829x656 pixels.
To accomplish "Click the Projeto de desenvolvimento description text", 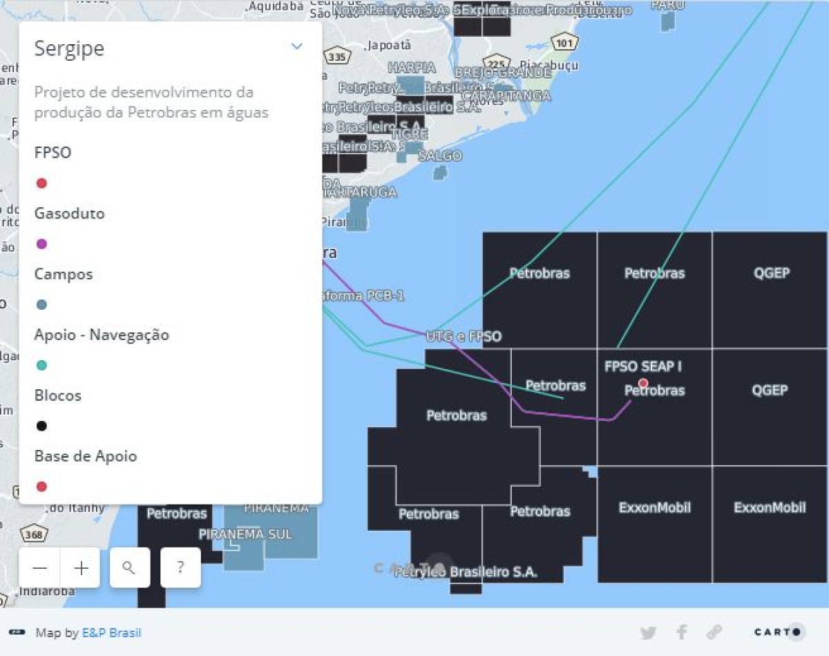I will pos(151,102).
